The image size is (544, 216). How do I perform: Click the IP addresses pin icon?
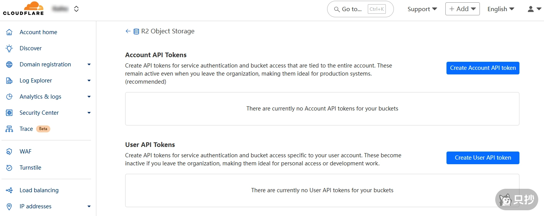[9, 206]
